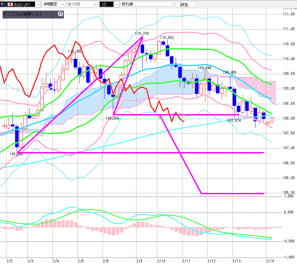Viewport: 297px width, 264px height.
Task: Select the 106.668 low price label
Action: tap(17, 154)
